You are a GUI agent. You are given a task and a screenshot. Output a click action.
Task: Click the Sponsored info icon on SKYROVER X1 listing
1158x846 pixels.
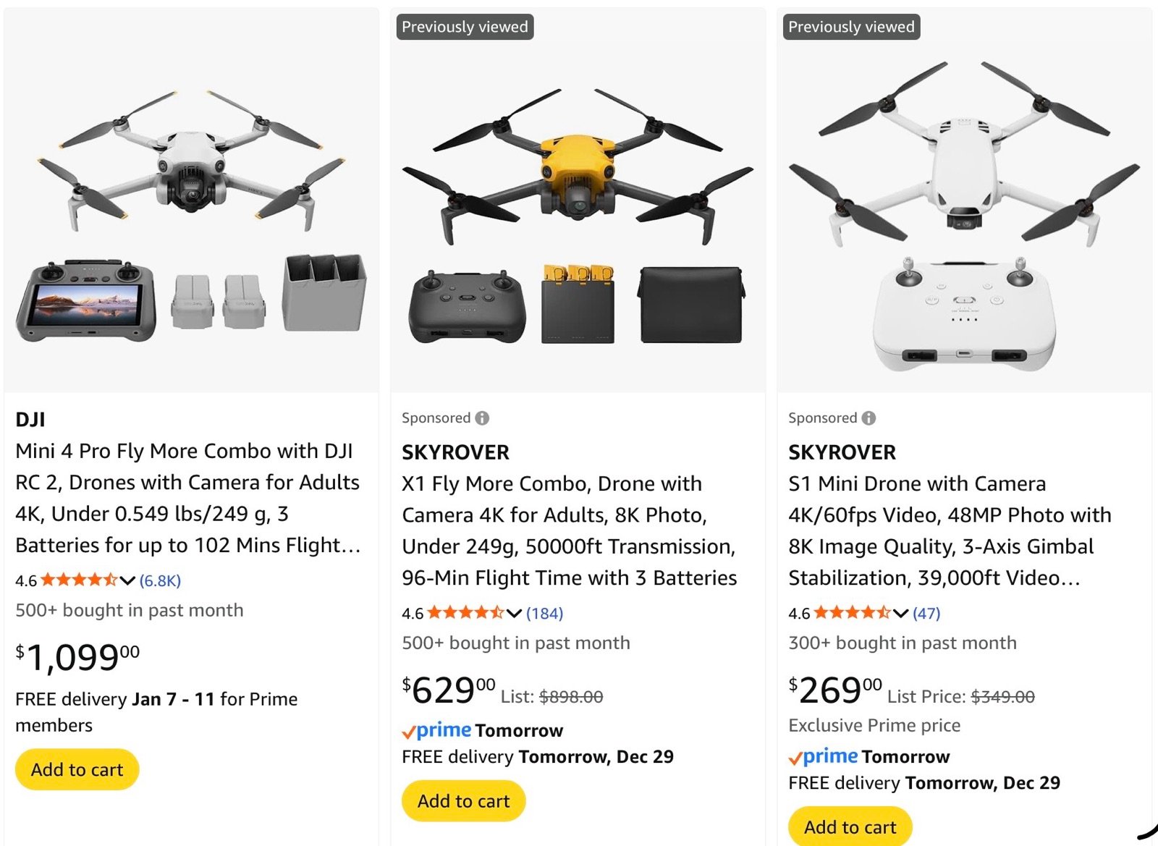pos(483,418)
